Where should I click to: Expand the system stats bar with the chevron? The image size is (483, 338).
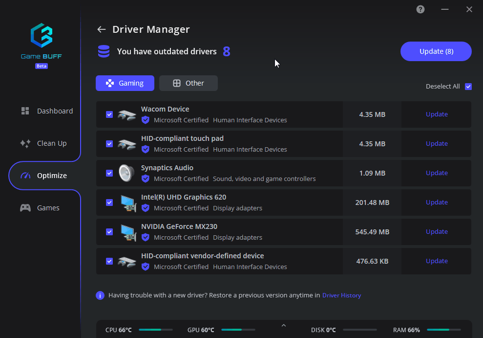coord(284,325)
